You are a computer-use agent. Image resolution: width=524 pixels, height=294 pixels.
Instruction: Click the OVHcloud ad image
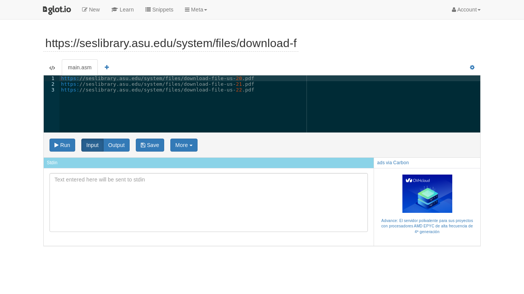[x=427, y=194]
